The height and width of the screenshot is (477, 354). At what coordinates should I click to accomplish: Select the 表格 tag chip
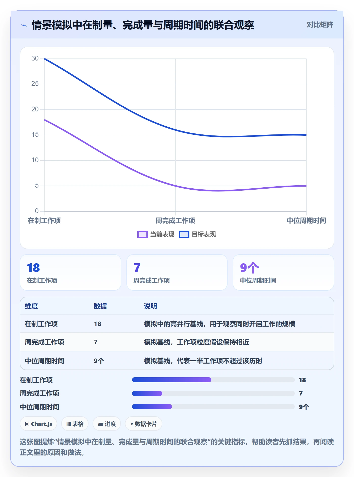tap(75, 424)
